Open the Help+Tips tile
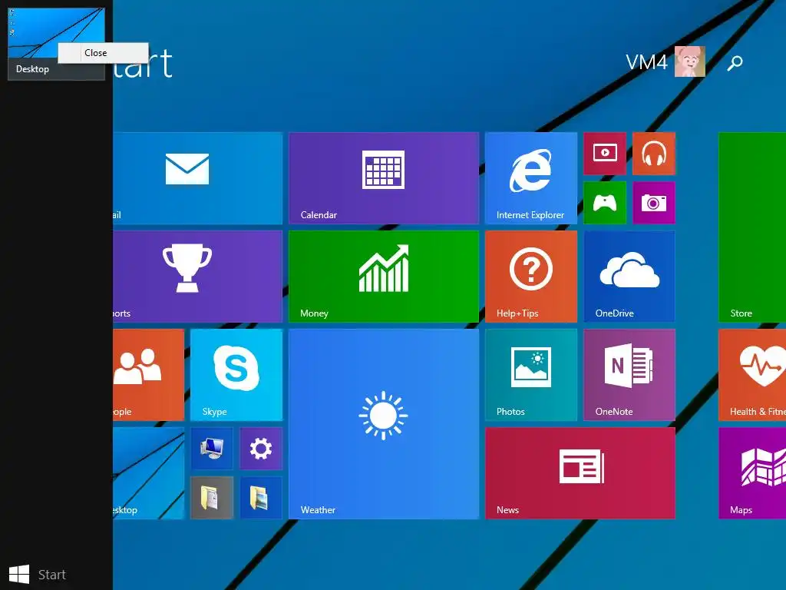 coord(531,277)
